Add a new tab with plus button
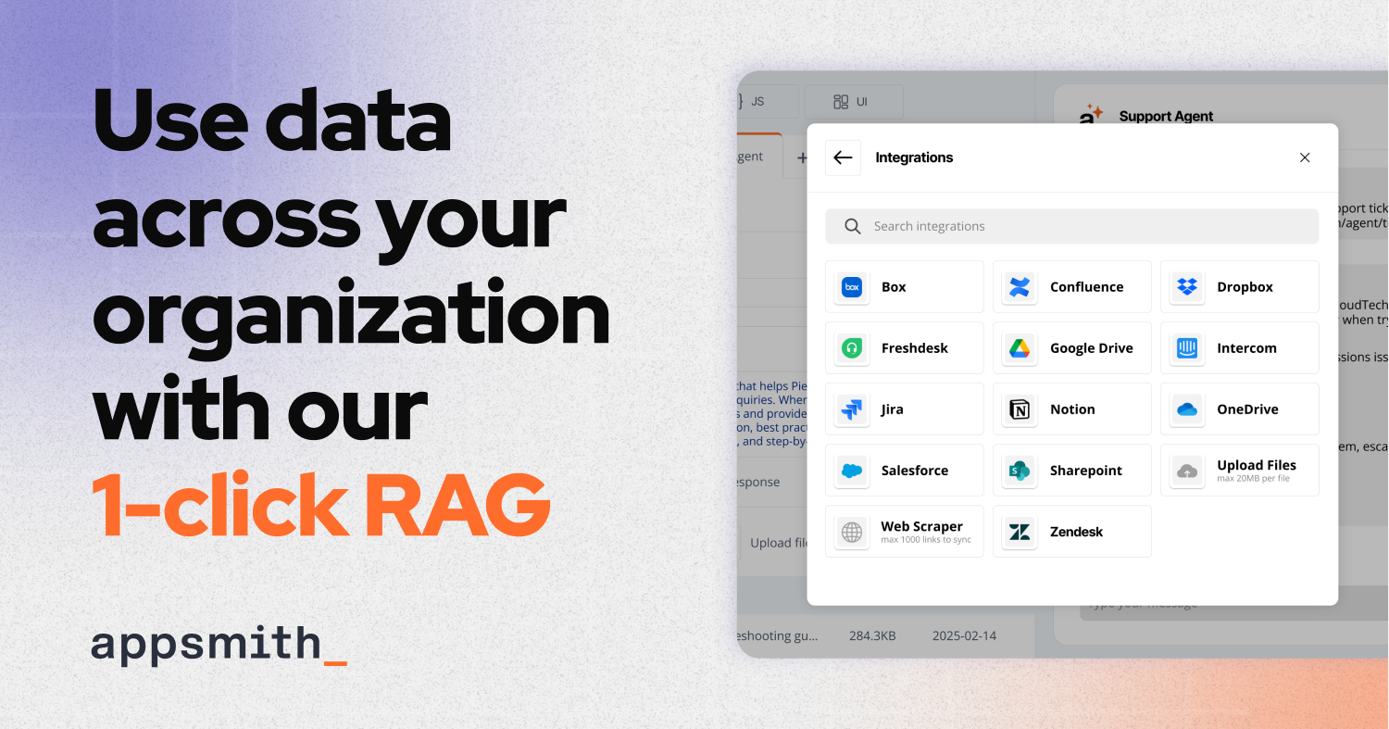This screenshot has width=1389, height=729. pos(802,157)
